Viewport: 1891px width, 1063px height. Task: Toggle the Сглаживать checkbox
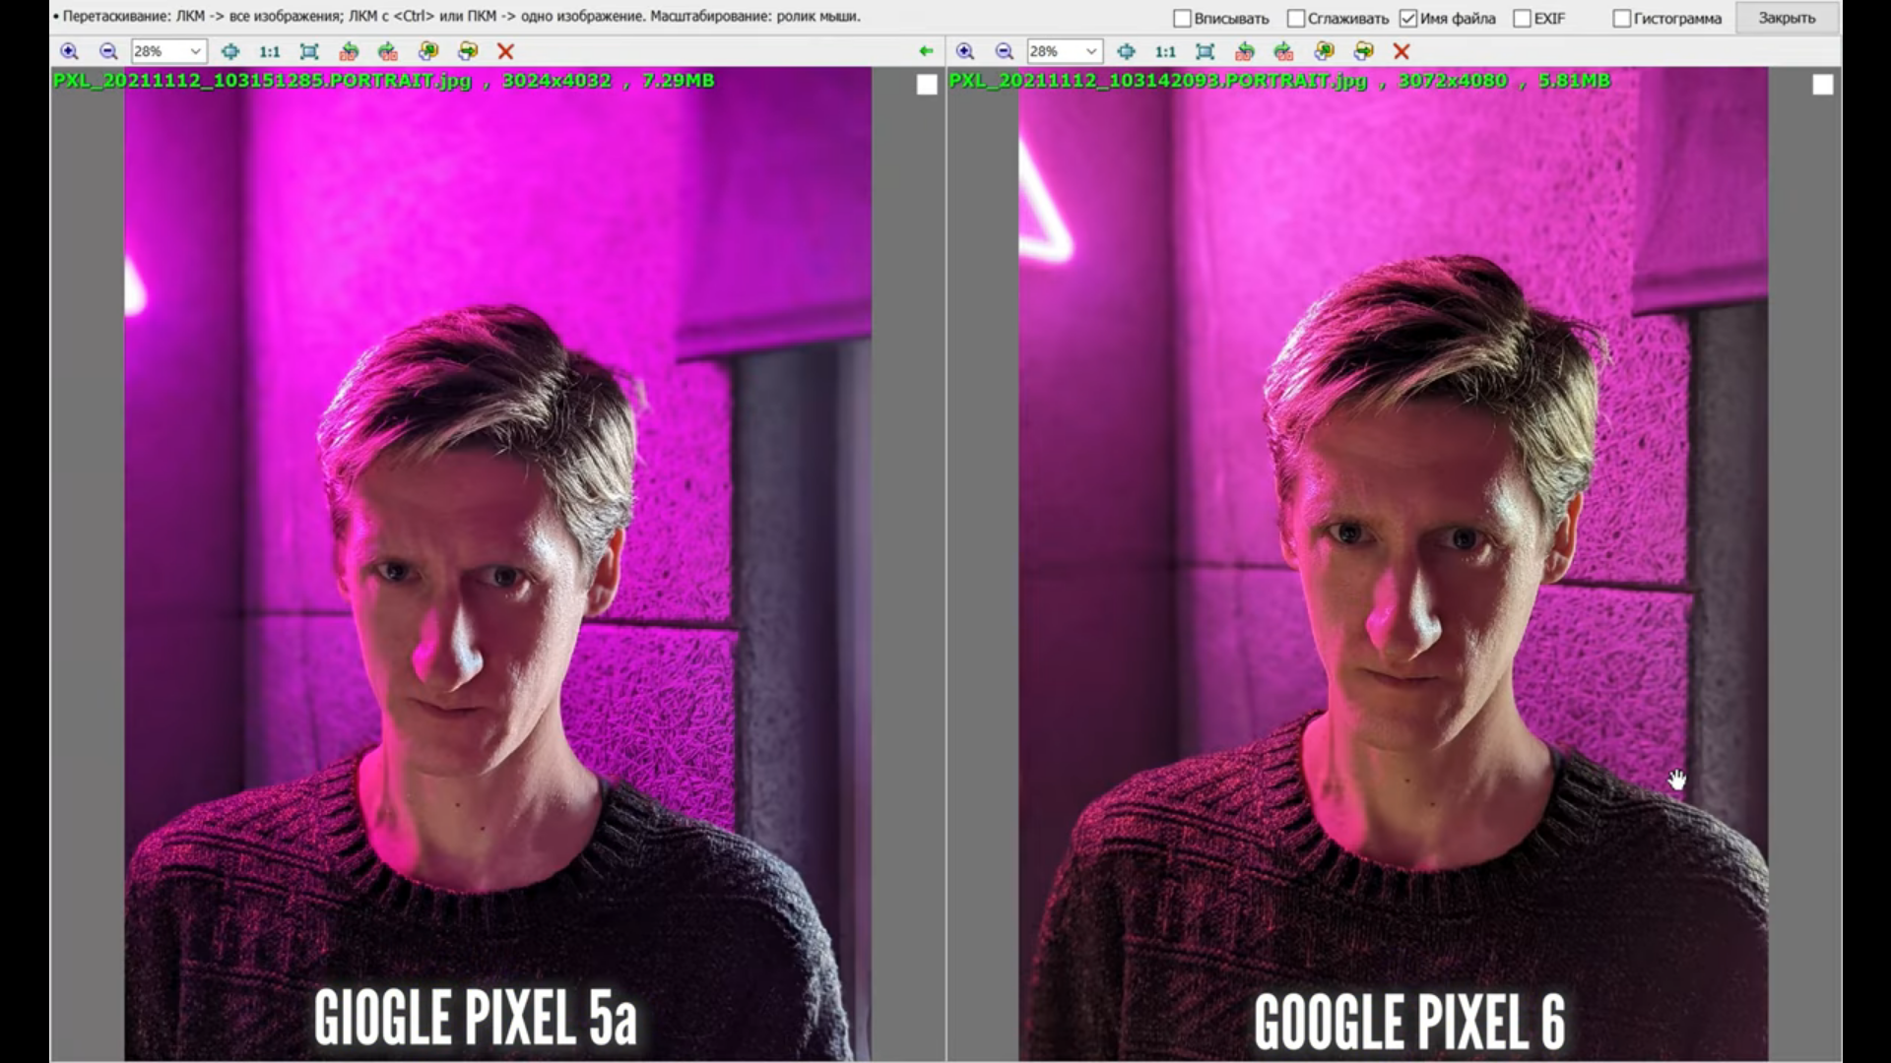[x=1296, y=19]
